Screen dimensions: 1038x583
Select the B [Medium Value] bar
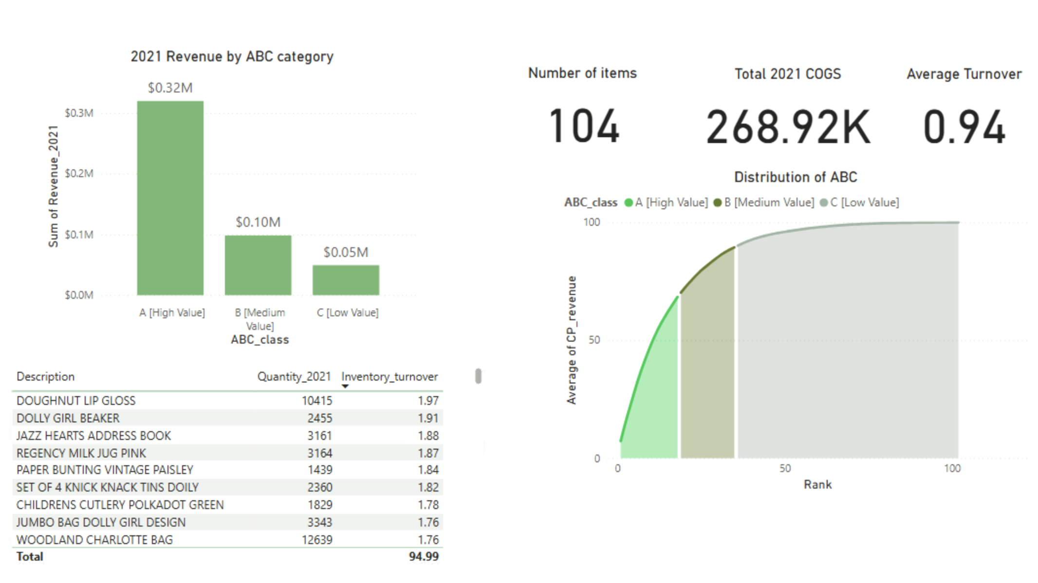click(258, 265)
